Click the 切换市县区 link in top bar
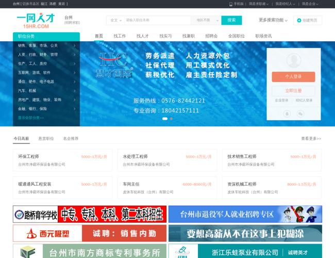The image size is (335, 258). point(31,4)
